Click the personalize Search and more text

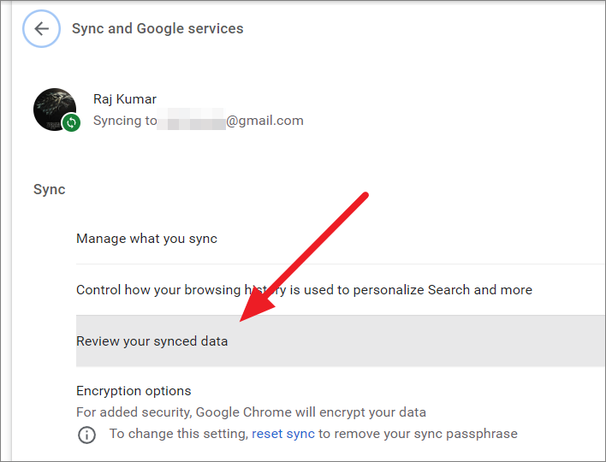(x=443, y=290)
